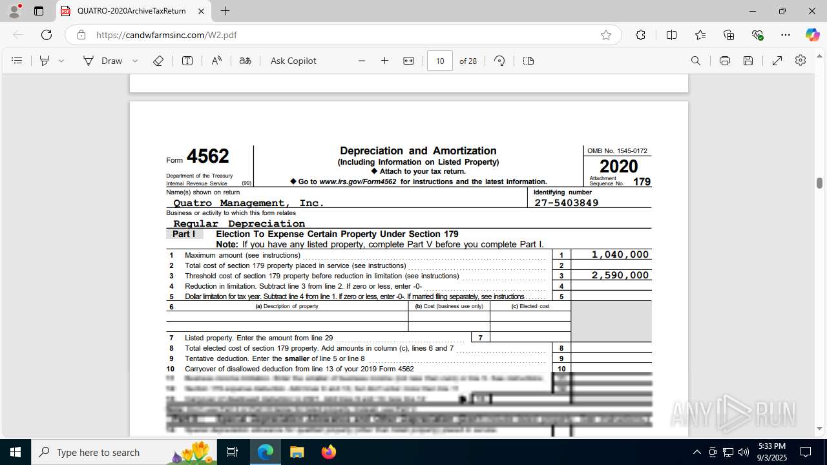Go back to the previous page
This screenshot has width=827, height=465.
click(x=18, y=35)
